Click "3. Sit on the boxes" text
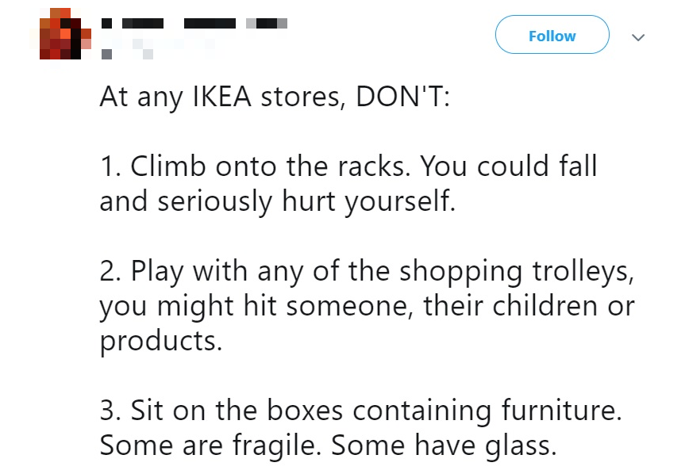Image resolution: width=685 pixels, height=474 pixels. click(221, 411)
